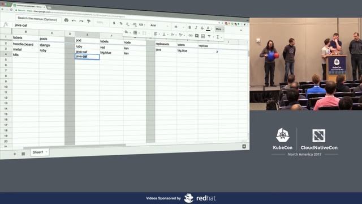This screenshot has height=204, width=362.
Task: Click the Print icon in toolbar
Action: point(66,20)
